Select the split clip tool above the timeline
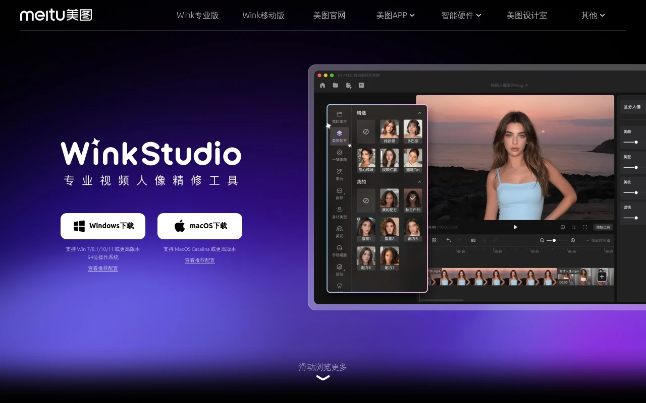The height and width of the screenshot is (403, 646). (x=473, y=240)
